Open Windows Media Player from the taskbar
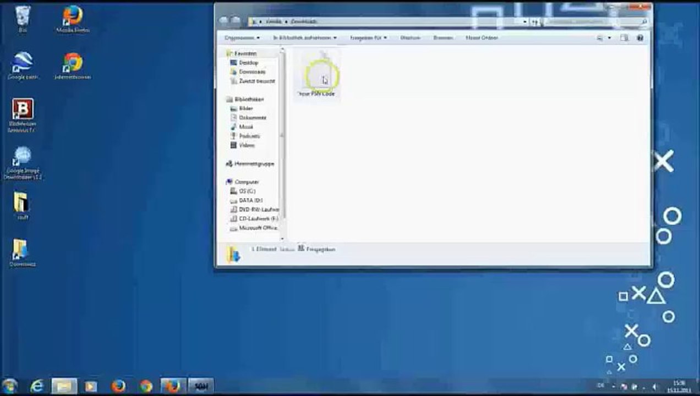This screenshot has width=700, height=396. pyautogui.click(x=91, y=386)
